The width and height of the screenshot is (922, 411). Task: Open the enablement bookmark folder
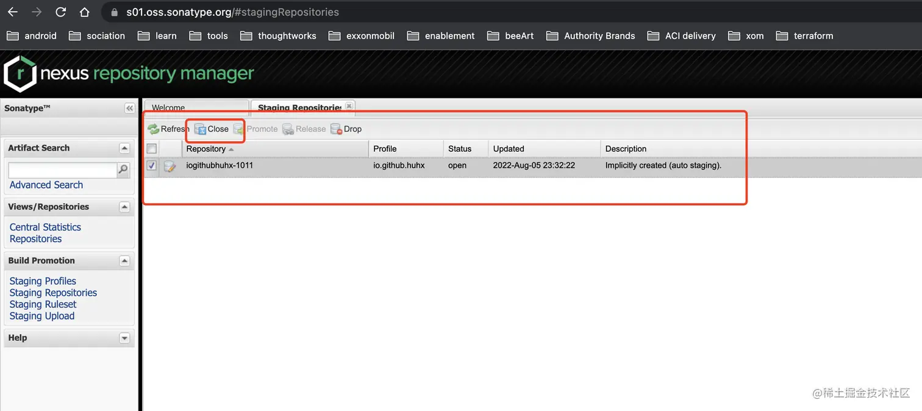pos(441,36)
